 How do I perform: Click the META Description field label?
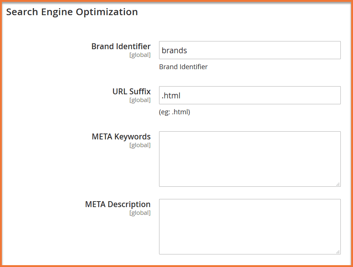pyautogui.click(x=118, y=205)
